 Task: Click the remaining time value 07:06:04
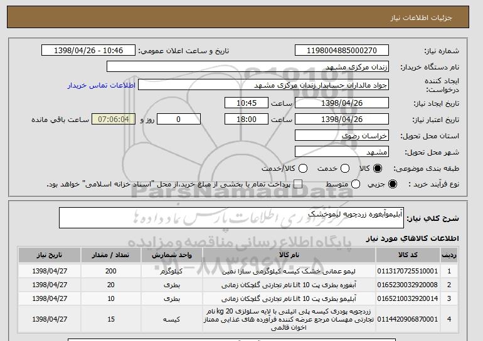114,120
